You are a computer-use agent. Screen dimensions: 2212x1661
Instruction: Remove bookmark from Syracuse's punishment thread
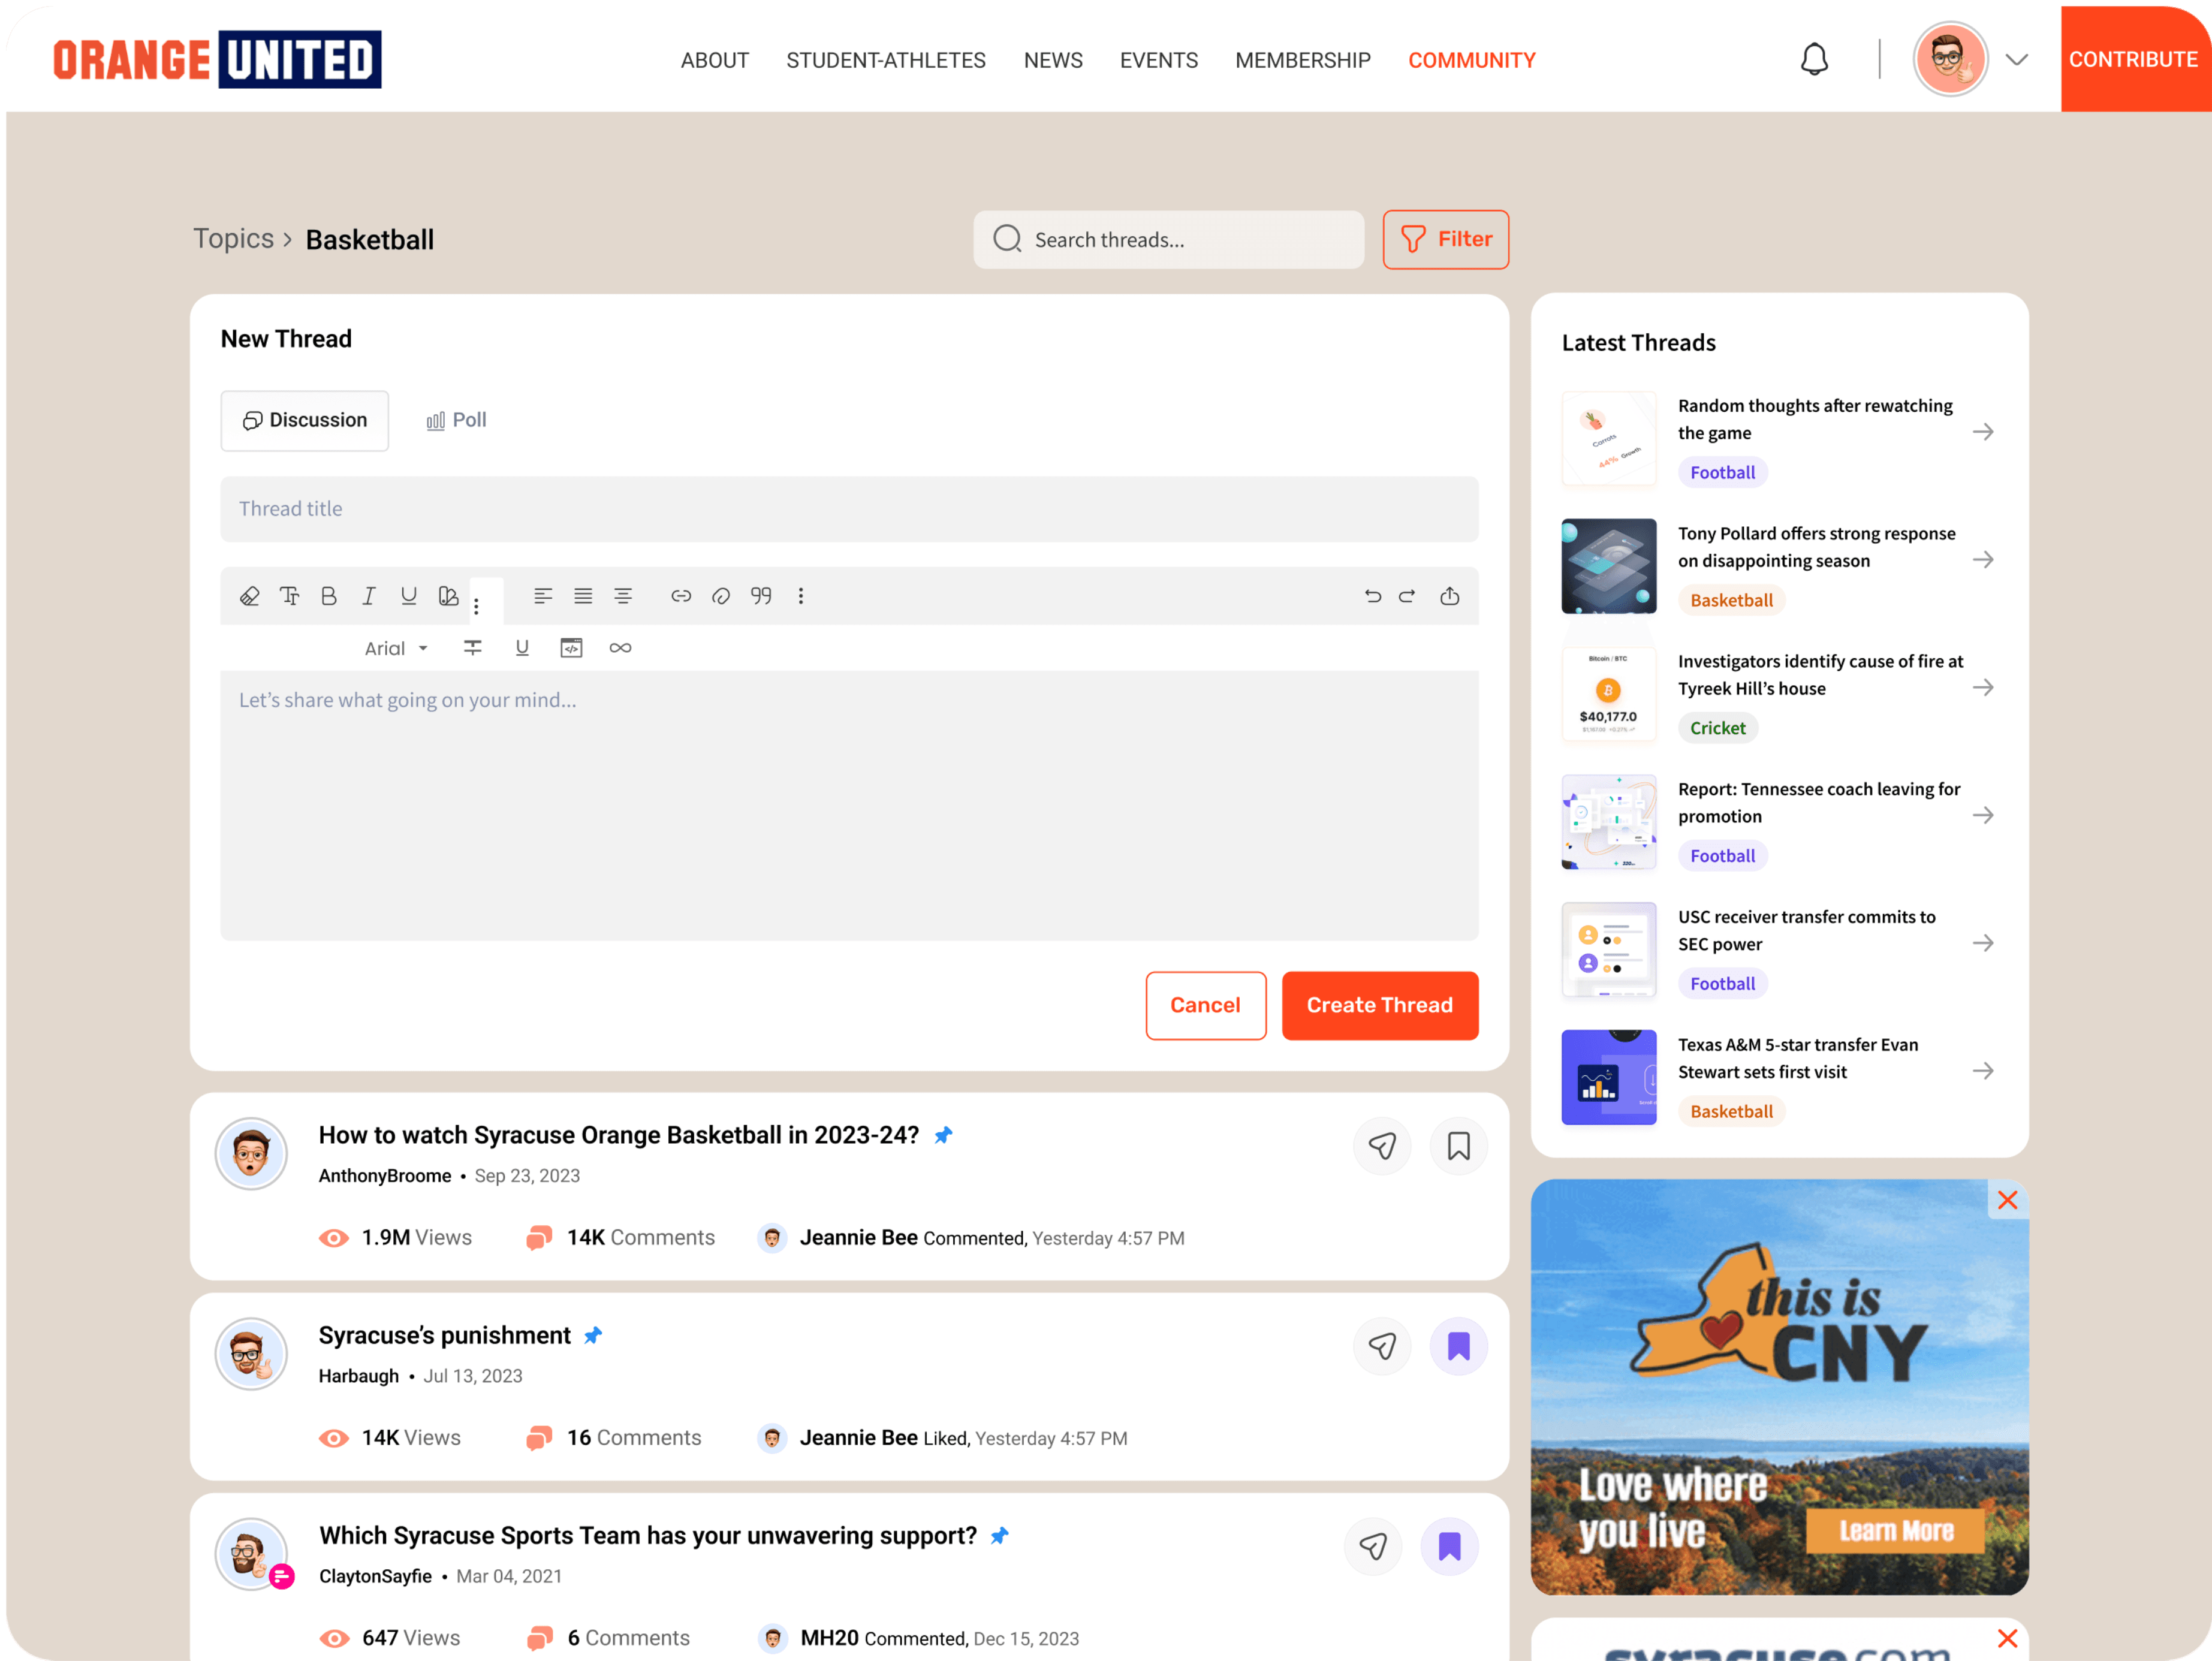[1458, 1346]
